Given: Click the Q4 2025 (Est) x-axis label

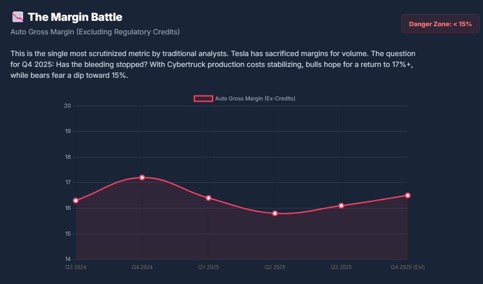Looking at the screenshot, I should click(x=407, y=267).
